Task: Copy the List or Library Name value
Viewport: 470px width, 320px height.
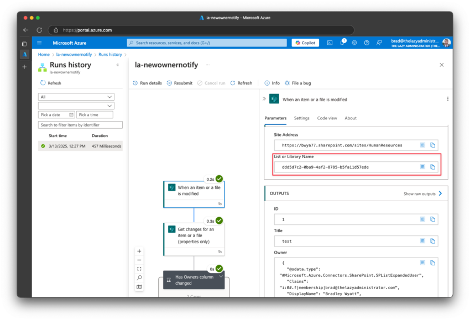Action: coord(432,167)
